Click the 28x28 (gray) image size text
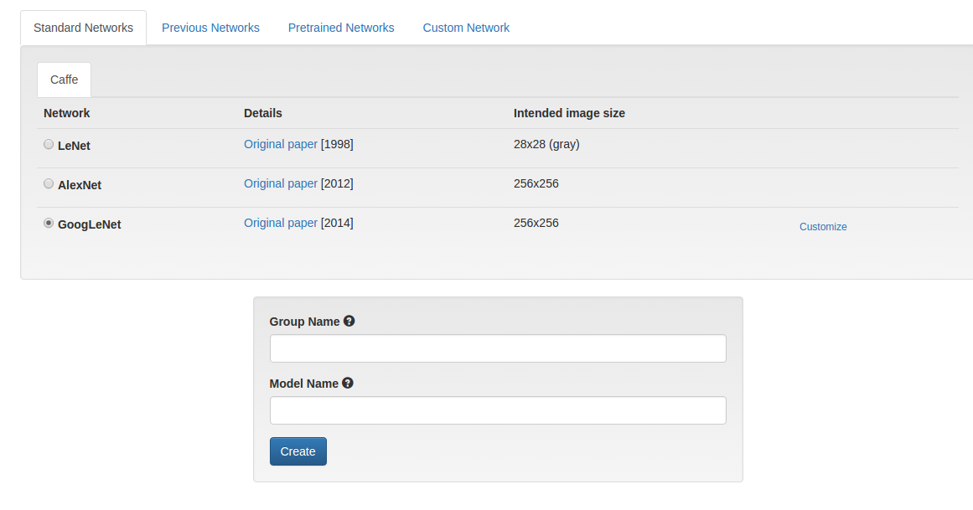973x510 pixels. tap(546, 144)
